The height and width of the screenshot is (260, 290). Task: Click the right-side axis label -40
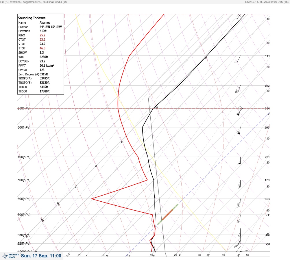pos(268,19)
